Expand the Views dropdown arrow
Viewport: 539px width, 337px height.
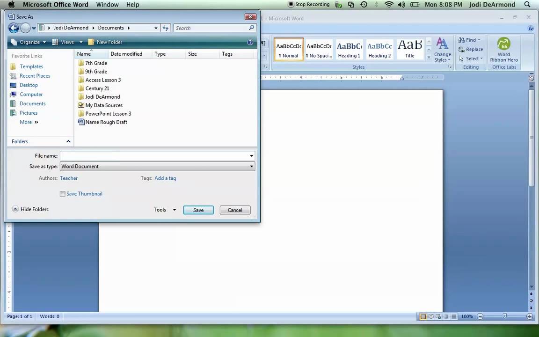(x=81, y=42)
